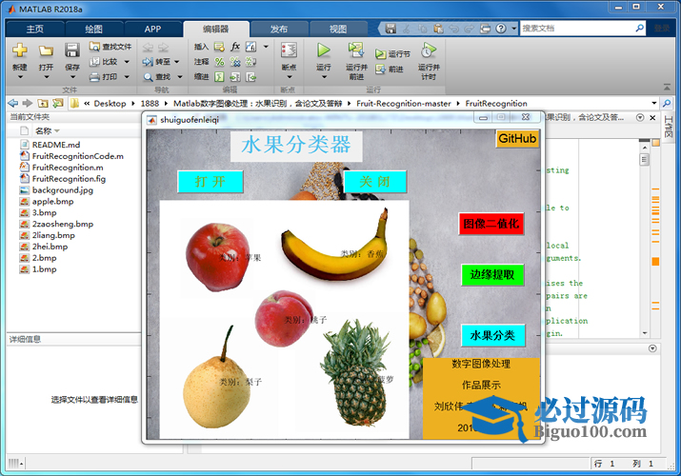Click the 运行并计时 run and time icon

pyautogui.click(x=429, y=50)
